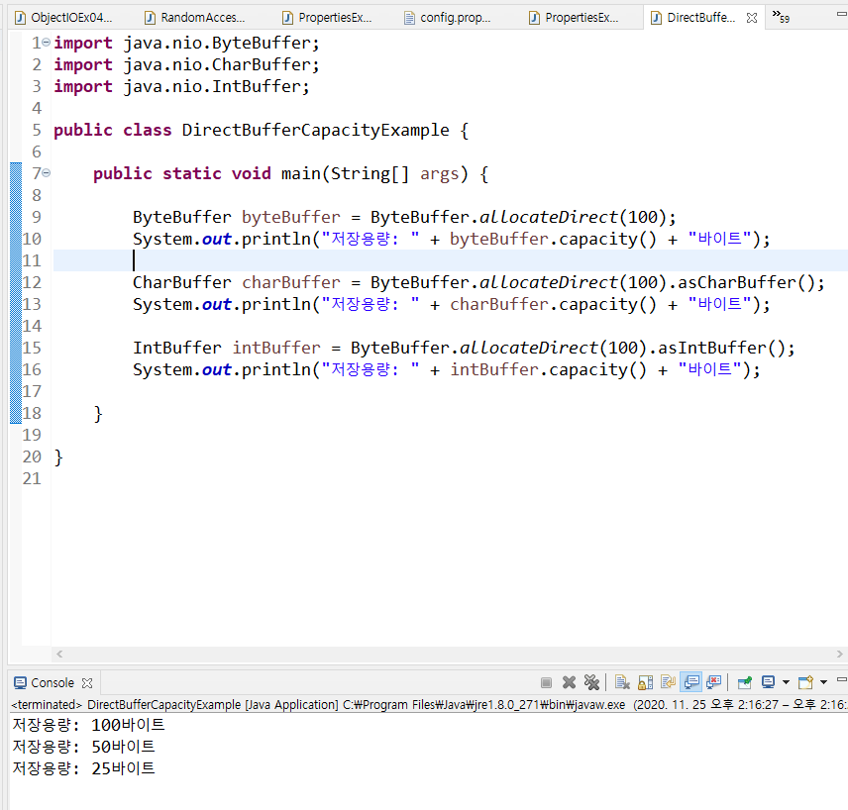Image resolution: width=848 pixels, height=810 pixels.
Task: Click 'byteBuffer' variable declaration on line 9
Action: pos(291,218)
